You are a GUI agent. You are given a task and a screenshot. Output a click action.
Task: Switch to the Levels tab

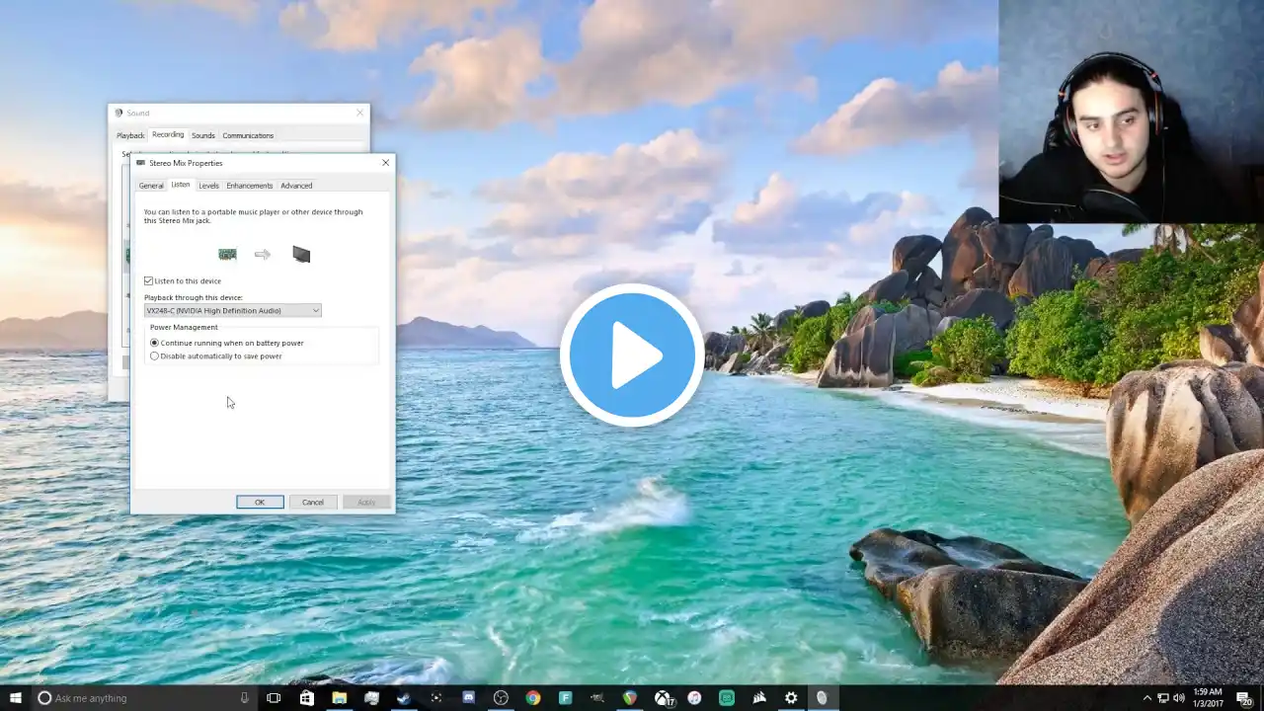click(x=208, y=186)
